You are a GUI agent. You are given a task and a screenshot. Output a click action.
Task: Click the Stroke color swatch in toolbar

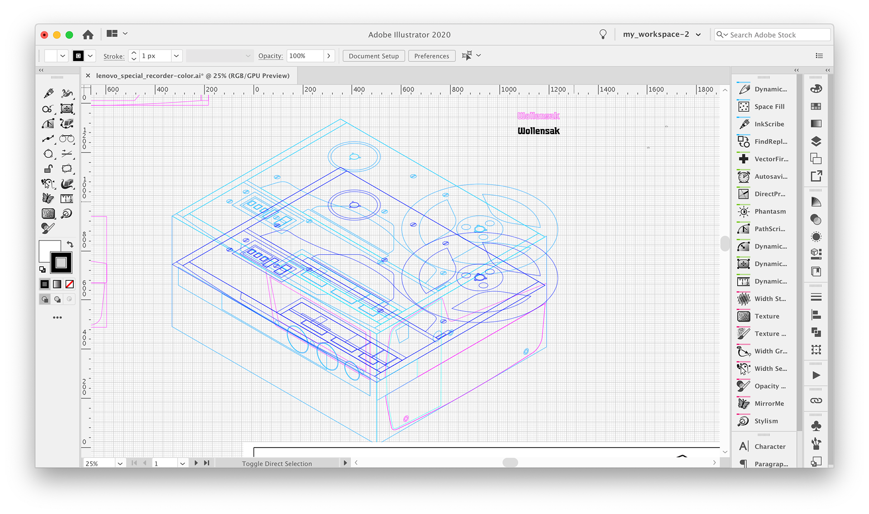(61, 263)
